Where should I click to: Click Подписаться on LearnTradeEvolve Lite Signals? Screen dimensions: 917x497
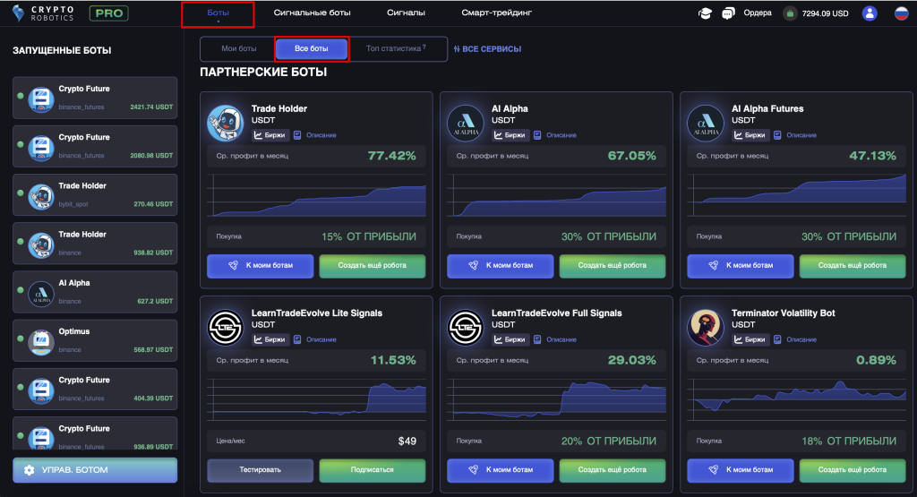[x=372, y=470]
